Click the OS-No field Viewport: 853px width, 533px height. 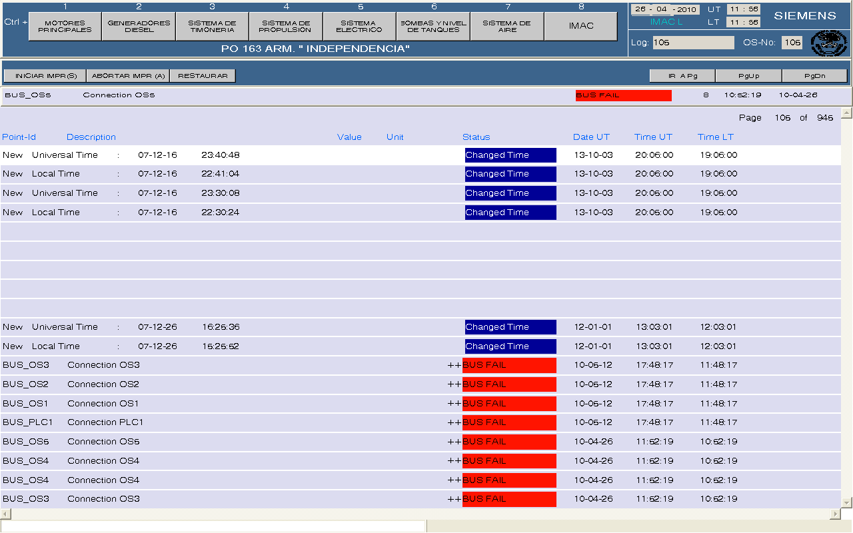tap(792, 43)
